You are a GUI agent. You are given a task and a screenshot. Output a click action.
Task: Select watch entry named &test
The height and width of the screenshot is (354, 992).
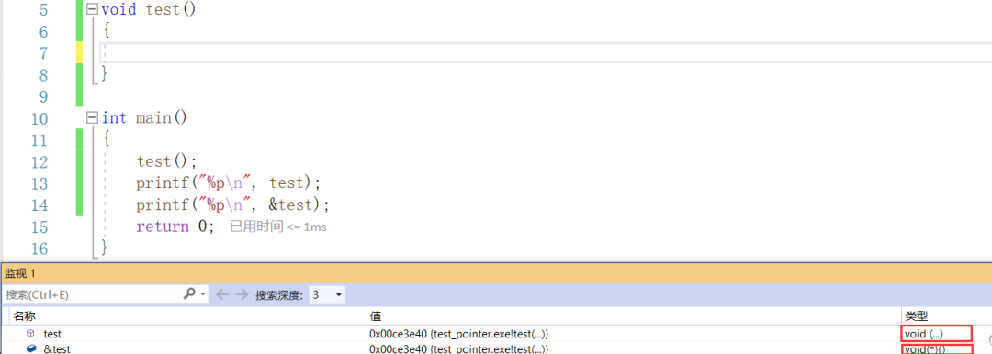pyautogui.click(x=57, y=348)
